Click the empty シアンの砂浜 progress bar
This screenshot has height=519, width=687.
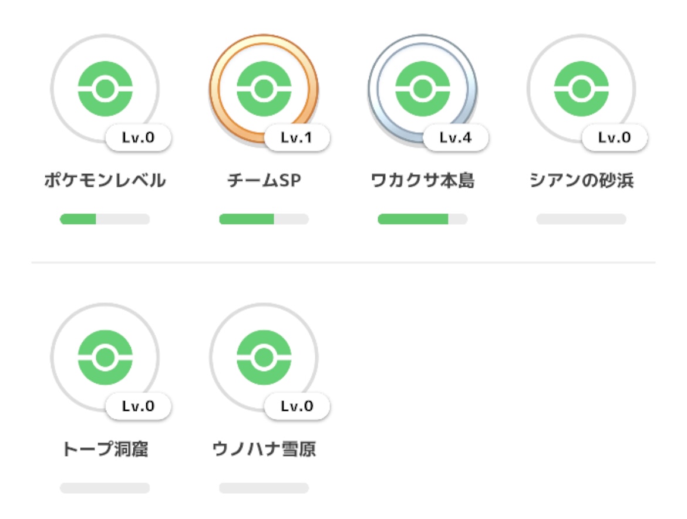point(581,219)
